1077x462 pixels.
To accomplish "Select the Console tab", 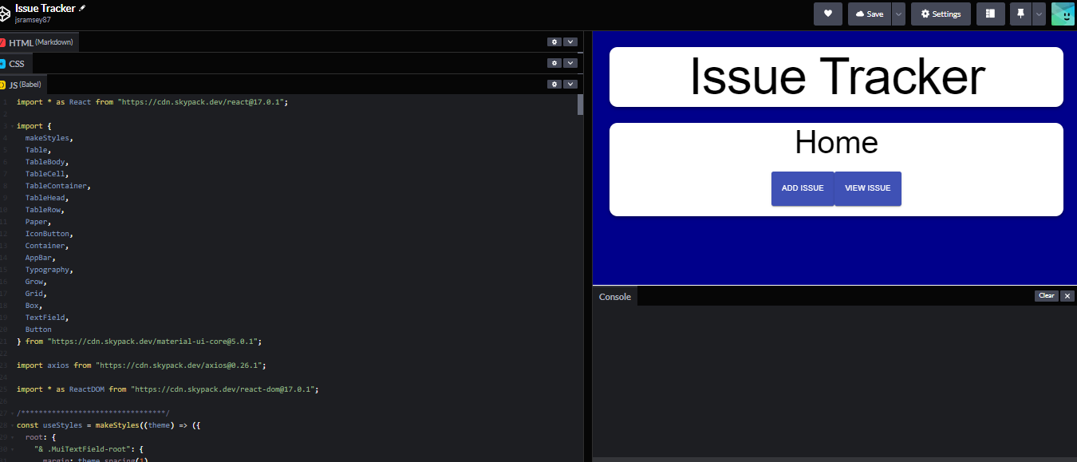I will click(615, 296).
